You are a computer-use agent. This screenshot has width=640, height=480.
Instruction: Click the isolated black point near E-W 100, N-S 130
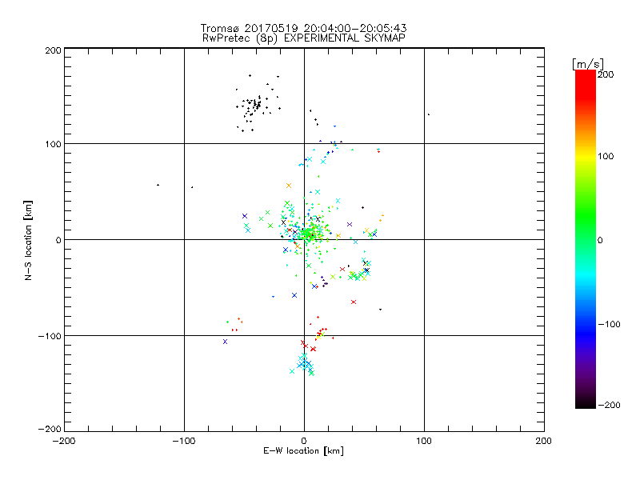pyautogui.click(x=429, y=114)
